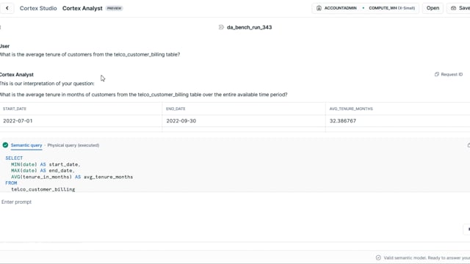The width and height of the screenshot is (470, 264).
Task: Copy the Request ID
Action: [449, 74]
